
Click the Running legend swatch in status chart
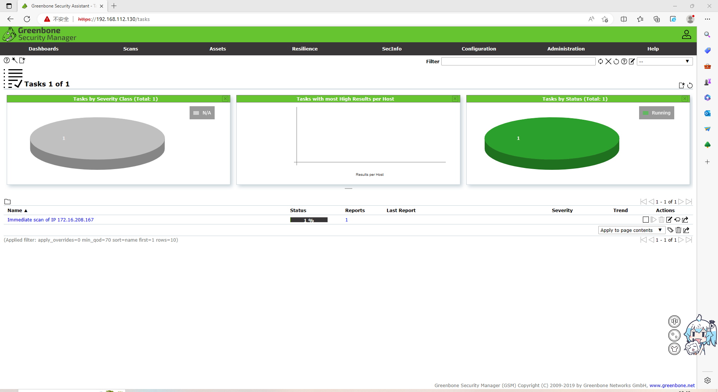(645, 113)
